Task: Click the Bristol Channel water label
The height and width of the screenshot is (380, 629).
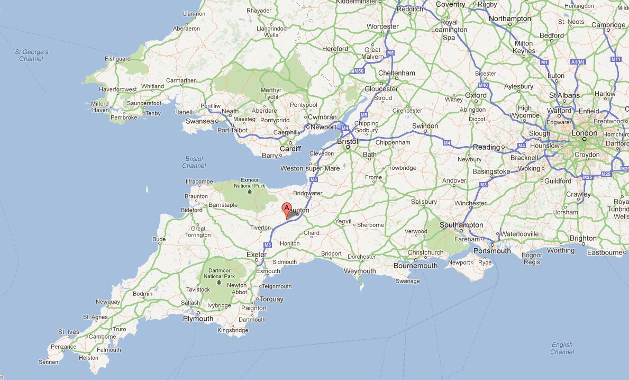Action: coord(194,162)
